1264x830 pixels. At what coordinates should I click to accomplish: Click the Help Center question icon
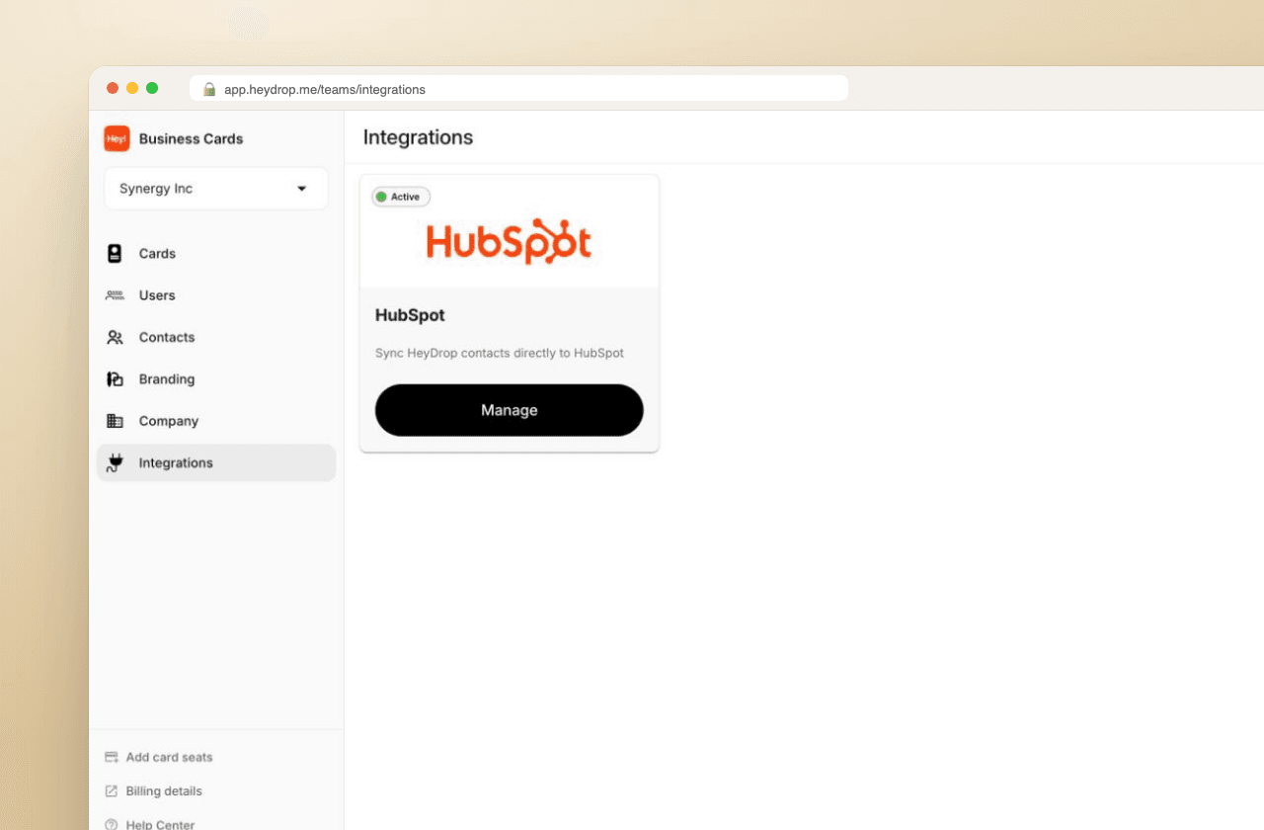112,824
